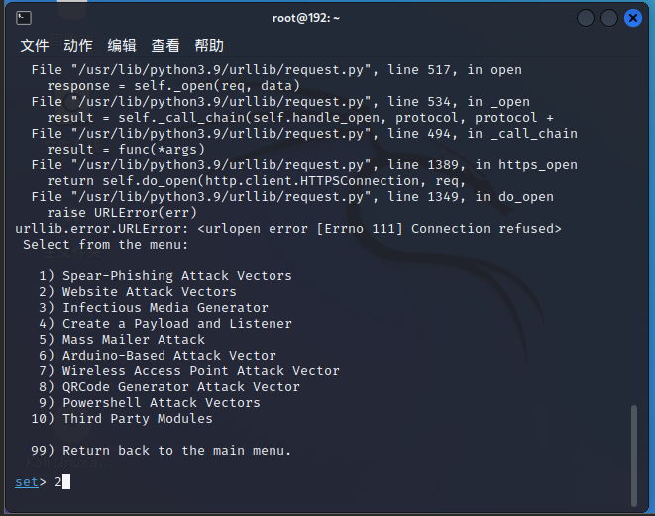Maximize the terminal window
Viewport: 655px width, 516px height.
point(609,18)
